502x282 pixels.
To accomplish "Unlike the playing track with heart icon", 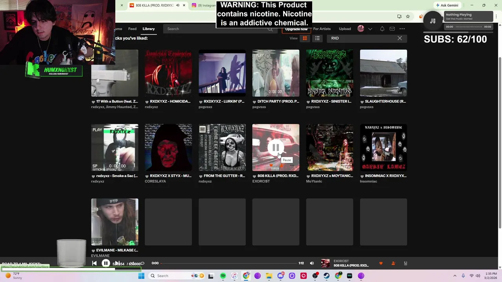I will [380, 263].
